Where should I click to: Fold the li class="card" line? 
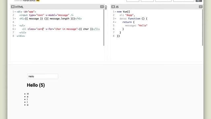(15, 29)
